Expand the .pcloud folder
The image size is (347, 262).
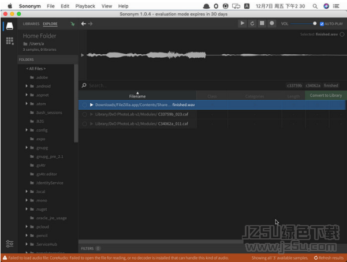27,227
